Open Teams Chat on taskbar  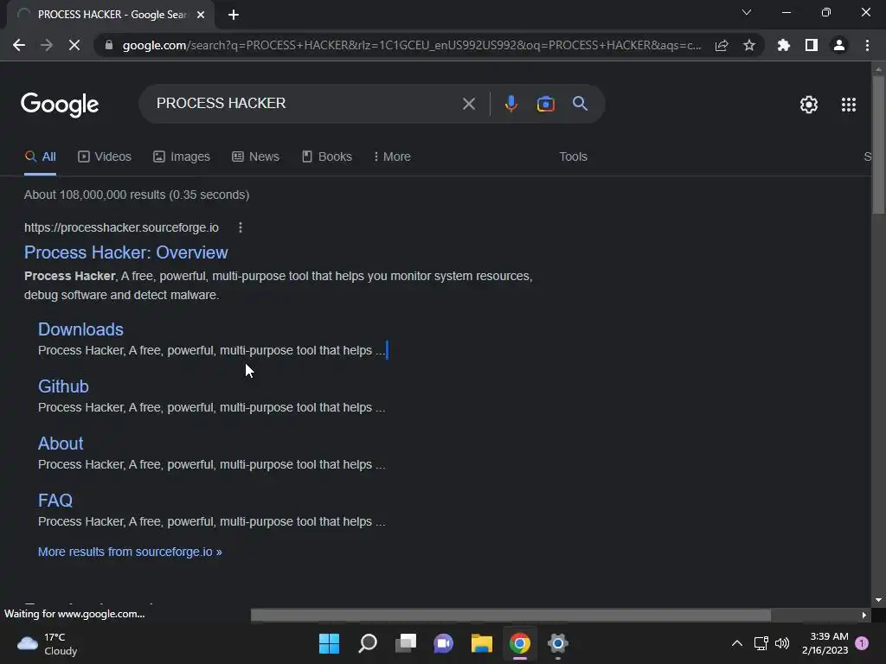point(444,643)
